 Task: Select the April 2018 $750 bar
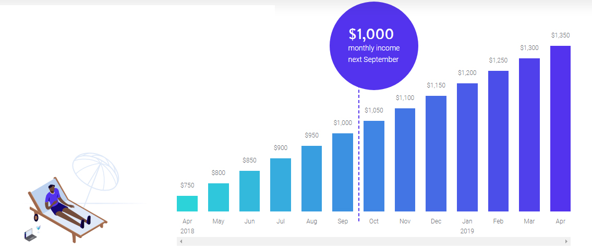187,204
